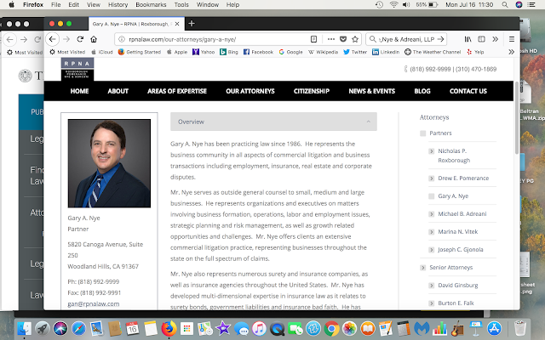
Task: Open Firefox hamburger menu
Action: pyautogui.click(x=512, y=39)
